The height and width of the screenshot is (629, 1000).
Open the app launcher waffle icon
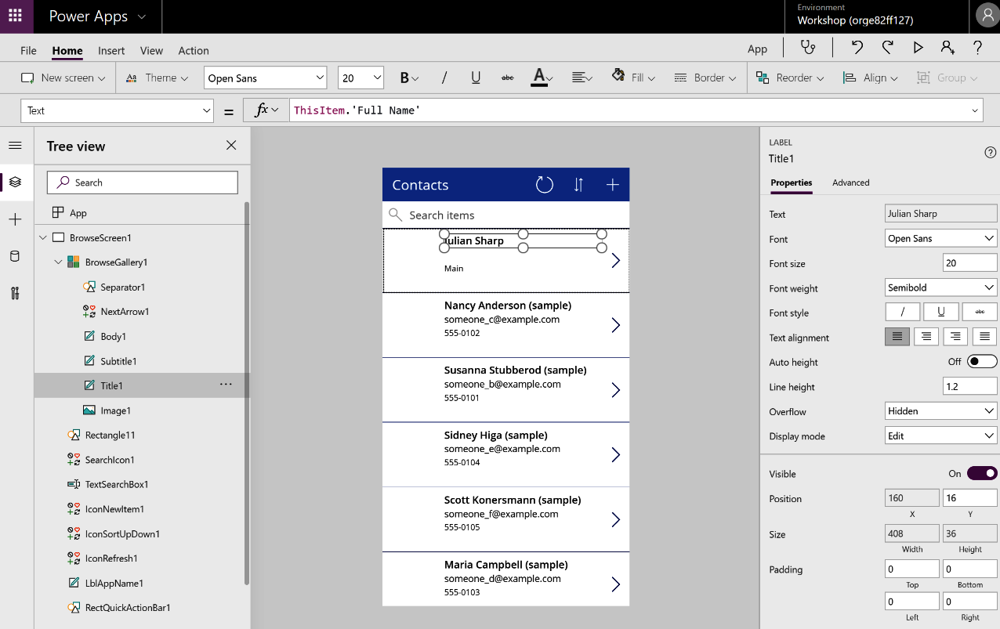pyautogui.click(x=15, y=16)
